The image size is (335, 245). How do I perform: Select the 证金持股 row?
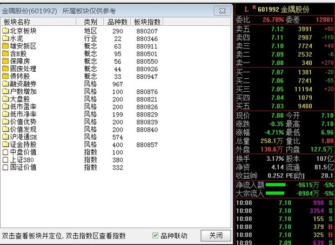click(x=23, y=145)
